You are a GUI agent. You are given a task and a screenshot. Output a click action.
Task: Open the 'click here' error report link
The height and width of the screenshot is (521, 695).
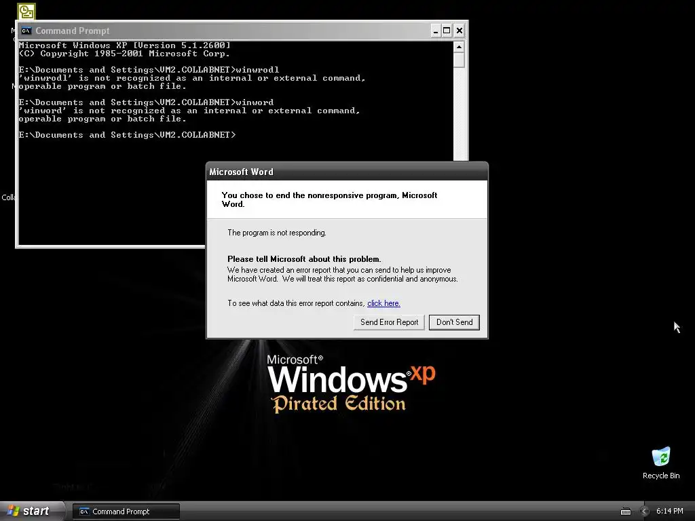tap(383, 303)
